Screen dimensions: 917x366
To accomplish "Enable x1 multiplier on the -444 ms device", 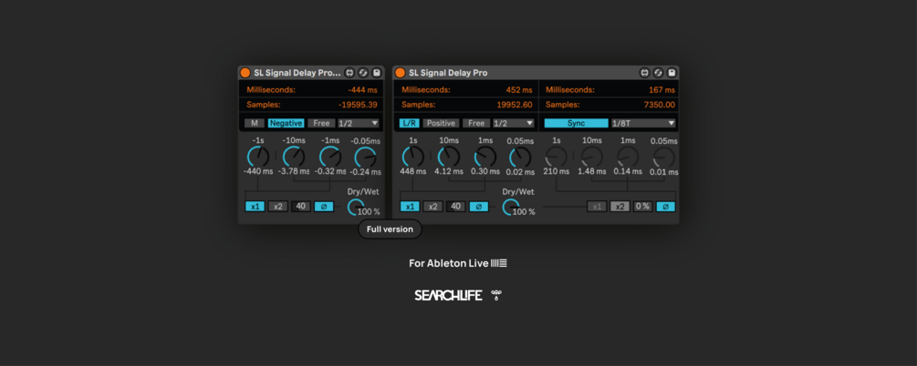I will [255, 207].
